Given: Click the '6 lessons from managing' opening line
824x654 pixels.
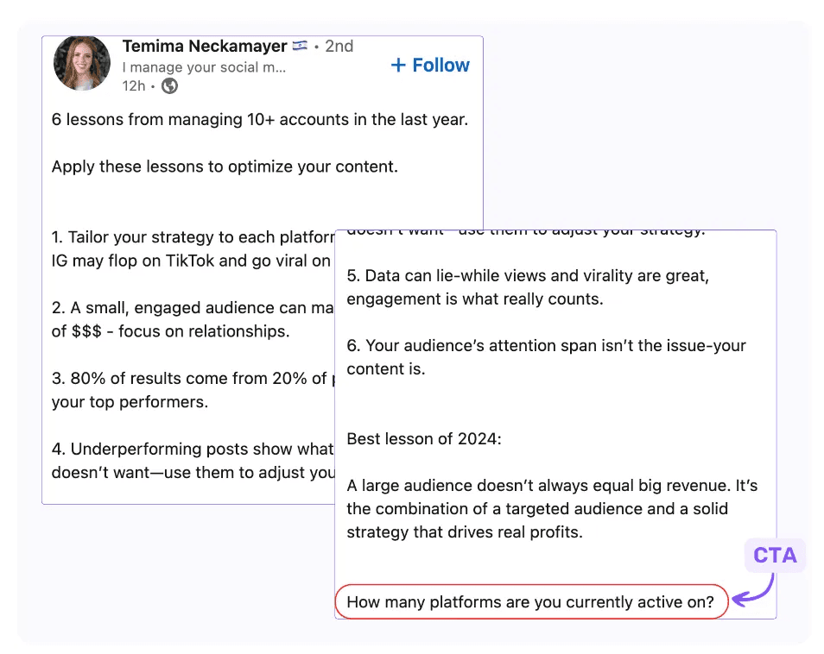Looking at the screenshot, I should (260, 120).
